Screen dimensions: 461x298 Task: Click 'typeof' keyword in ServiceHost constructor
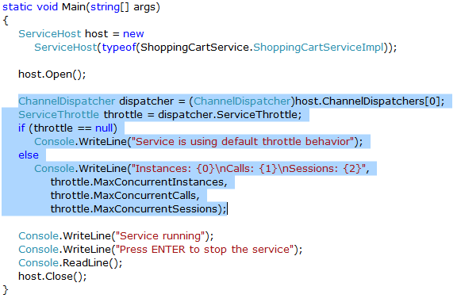(119, 48)
